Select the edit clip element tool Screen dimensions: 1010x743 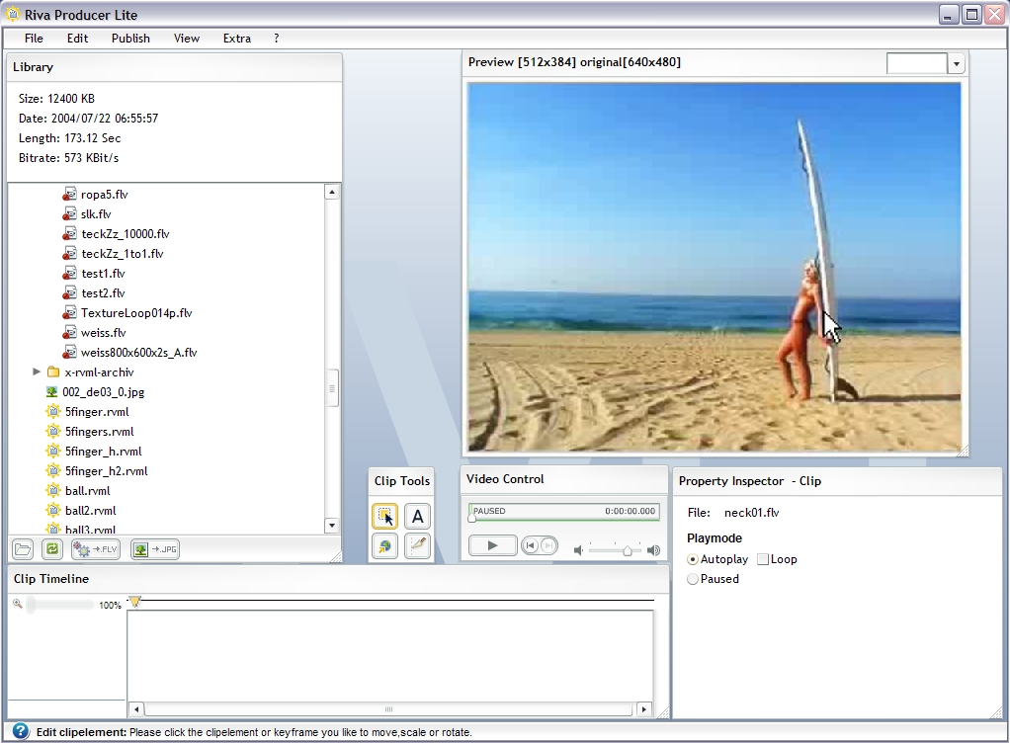click(384, 516)
